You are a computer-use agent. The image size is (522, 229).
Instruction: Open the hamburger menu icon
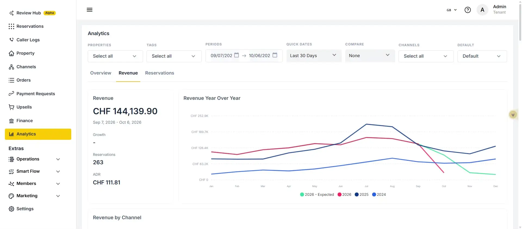click(89, 10)
